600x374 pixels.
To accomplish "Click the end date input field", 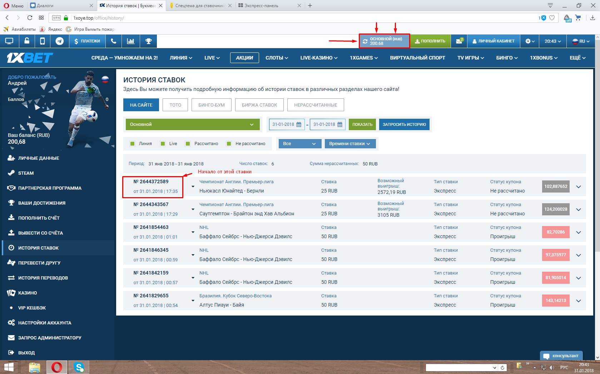I will click(x=324, y=124).
